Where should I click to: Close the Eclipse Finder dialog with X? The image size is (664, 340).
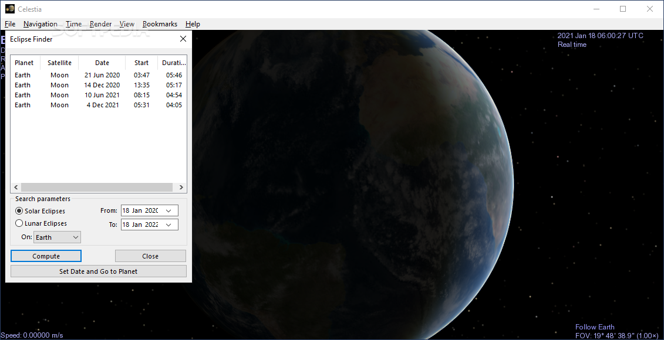click(183, 39)
